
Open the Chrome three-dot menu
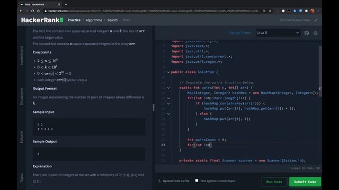pos(318,11)
